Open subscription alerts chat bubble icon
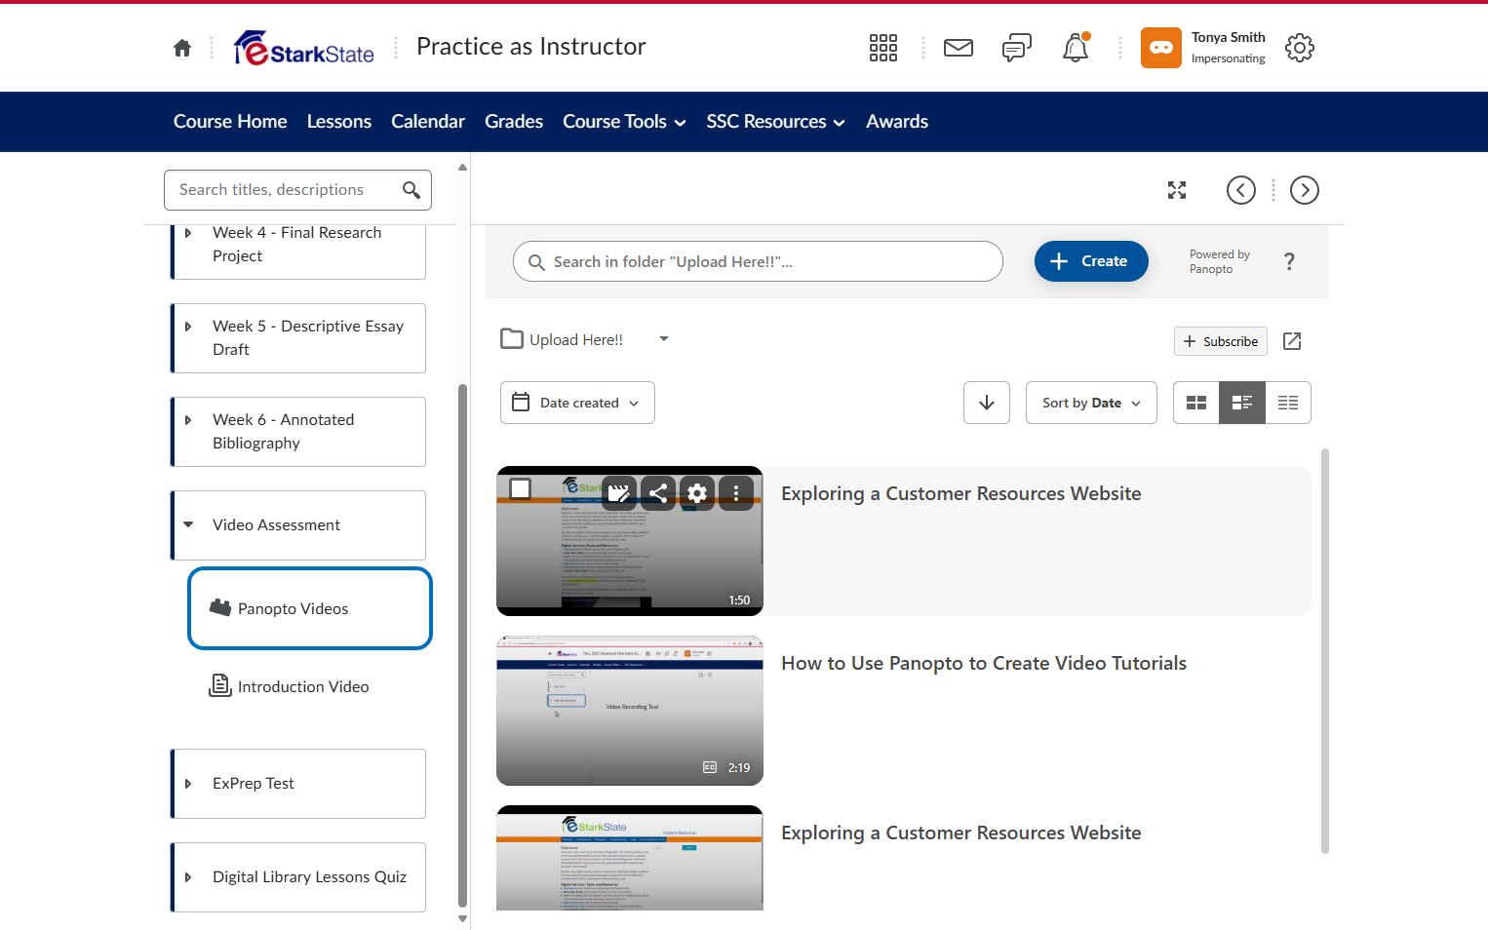The width and height of the screenshot is (1488, 930). [x=1017, y=48]
